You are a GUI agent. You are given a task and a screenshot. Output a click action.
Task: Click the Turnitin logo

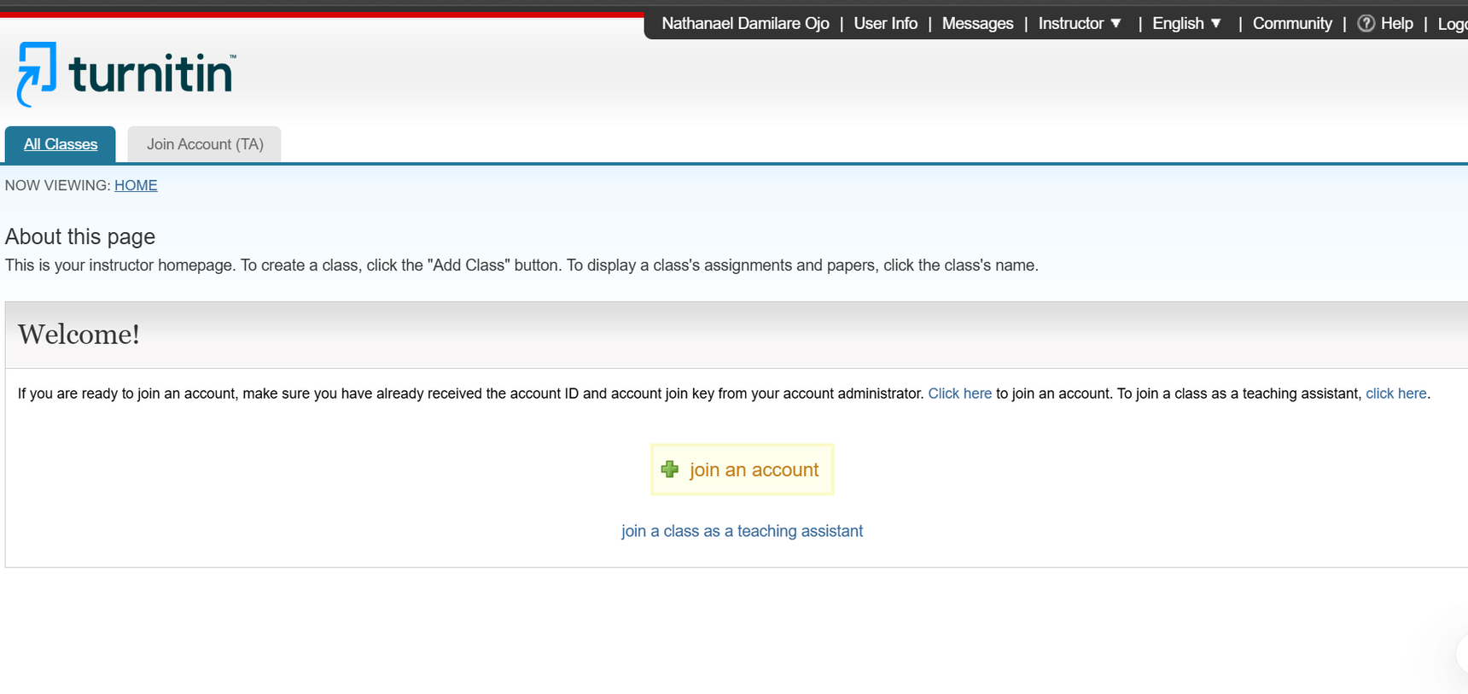click(x=126, y=74)
